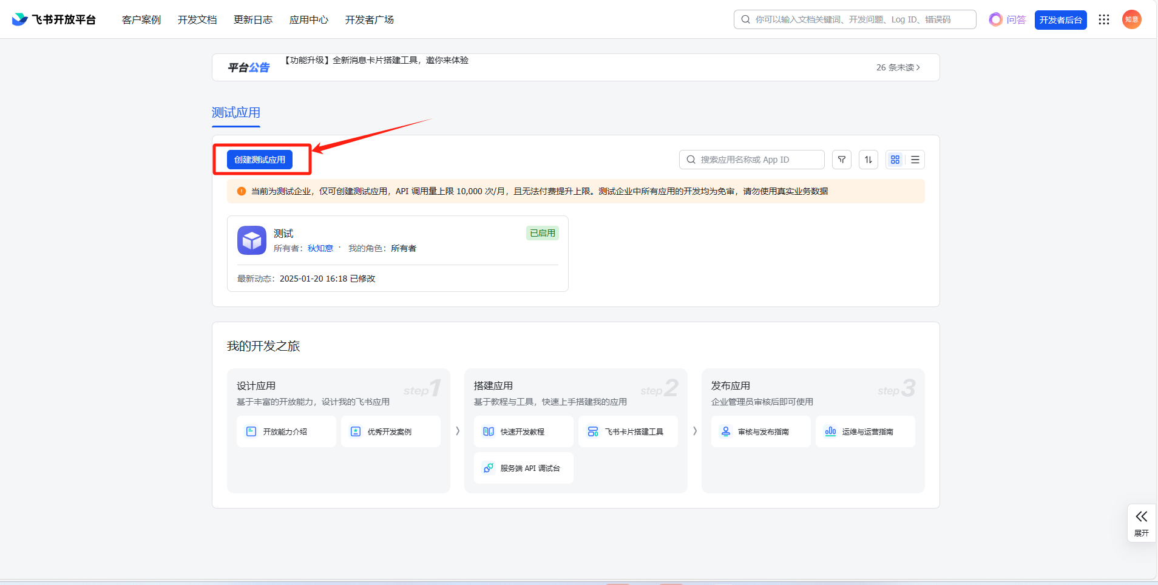
Task: Switch to list view layout
Action: pos(915,160)
